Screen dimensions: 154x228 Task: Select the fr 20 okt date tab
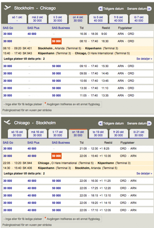[118, 134]
